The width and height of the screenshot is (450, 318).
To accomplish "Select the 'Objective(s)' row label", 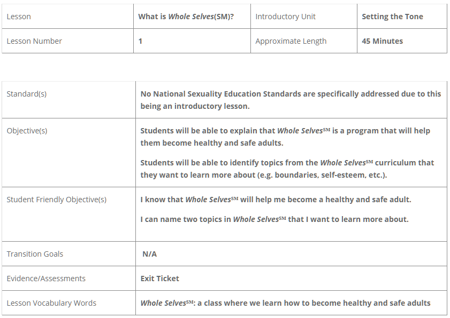I will coord(27,131).
